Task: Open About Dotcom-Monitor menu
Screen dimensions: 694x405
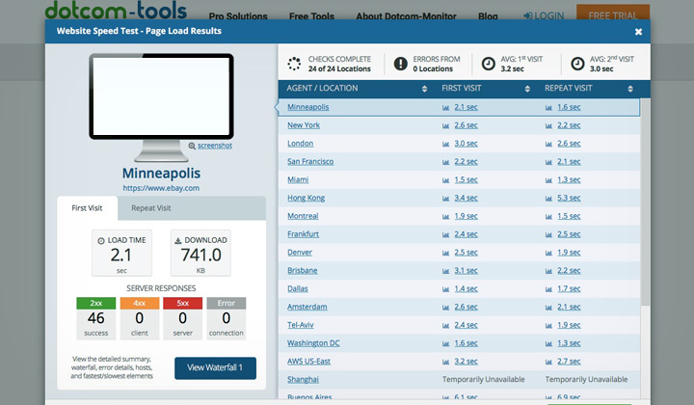Action: pos(406,16)
